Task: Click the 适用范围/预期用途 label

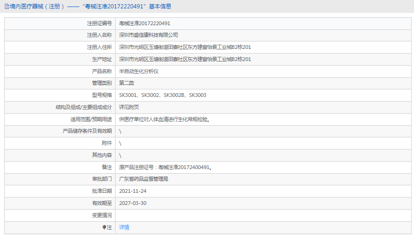Action: click(x=91, y=119)
